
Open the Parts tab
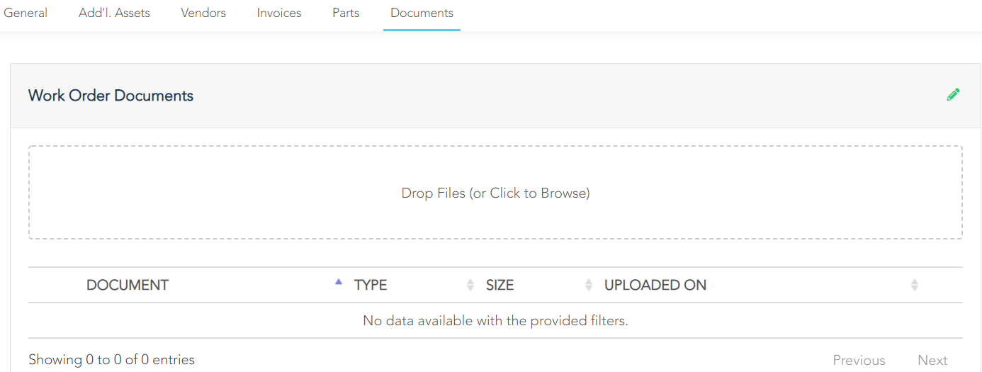[x=346, y=13]
